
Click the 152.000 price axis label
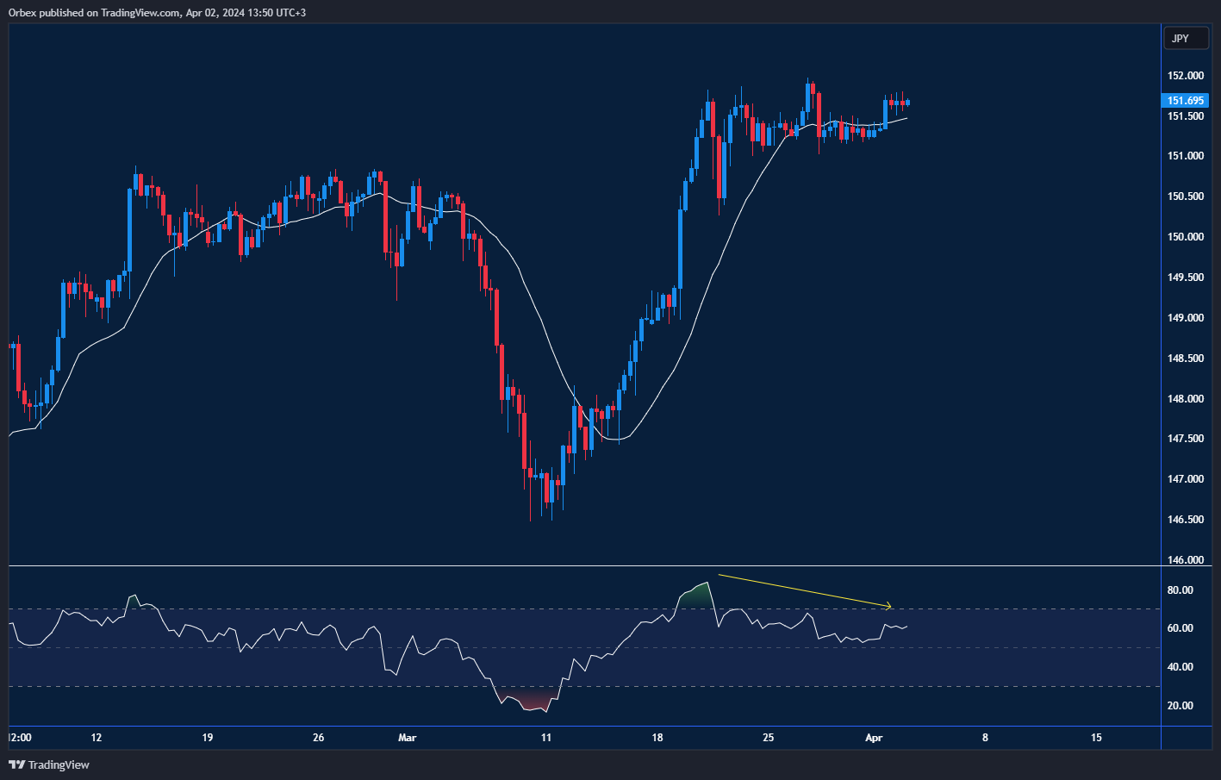pos(1184,75)
